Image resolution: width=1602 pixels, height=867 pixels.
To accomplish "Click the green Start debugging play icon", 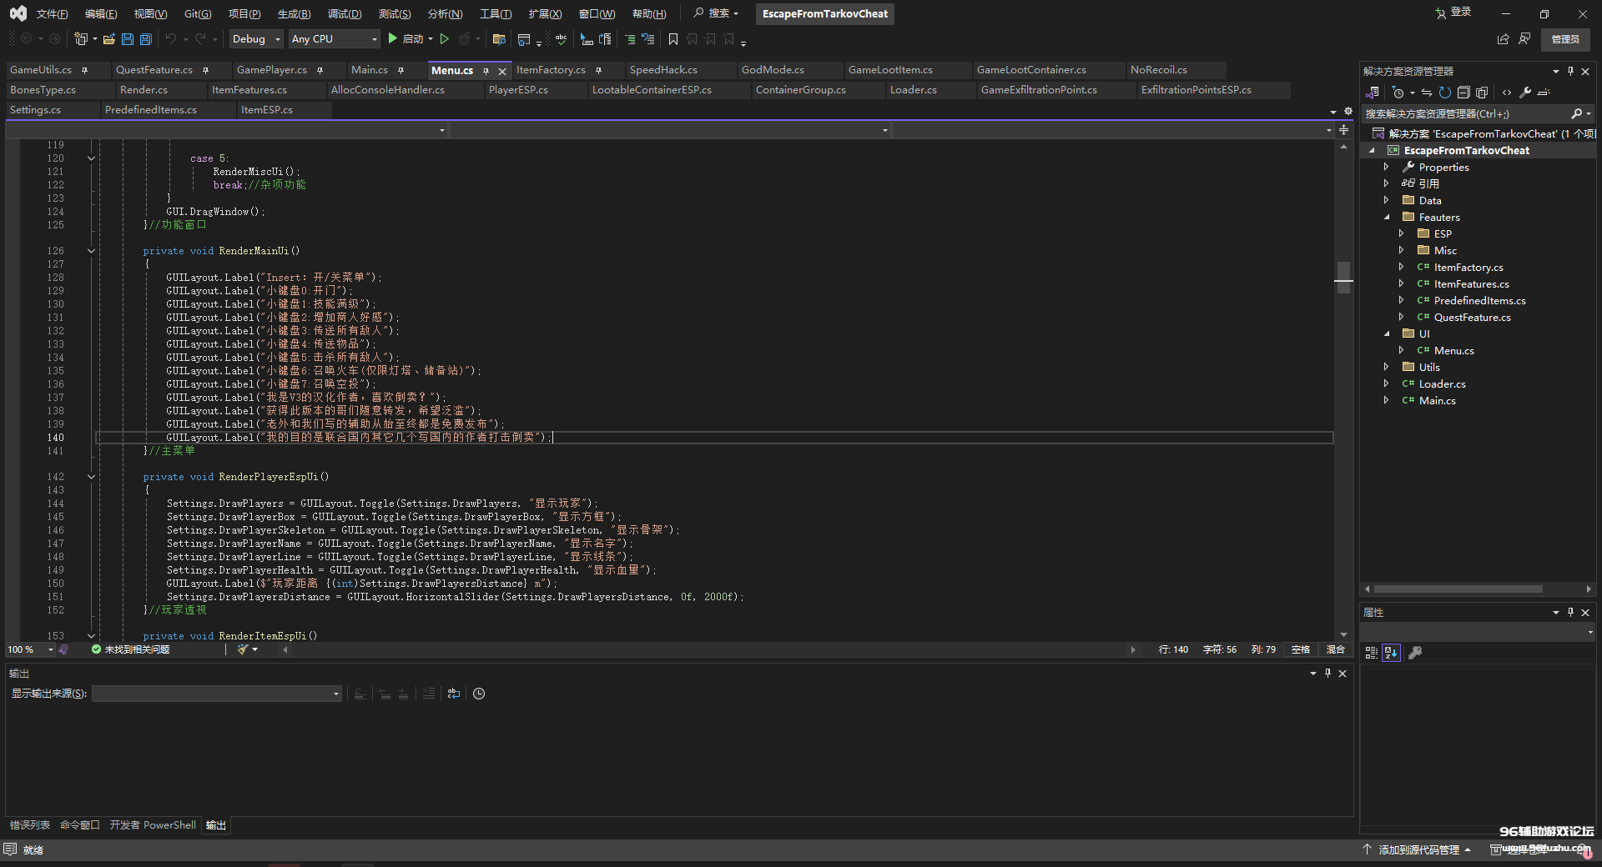I will pyautogui.click(x=392, y=39).
